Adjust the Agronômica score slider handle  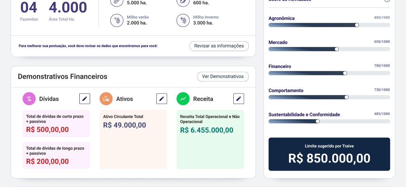tap(357, 25)
